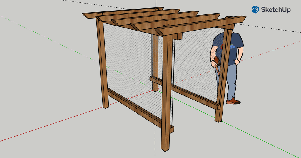
Task: Select the bottom rail under the left mesh panel
Action: pyautogui.click(x=141, y=111)
